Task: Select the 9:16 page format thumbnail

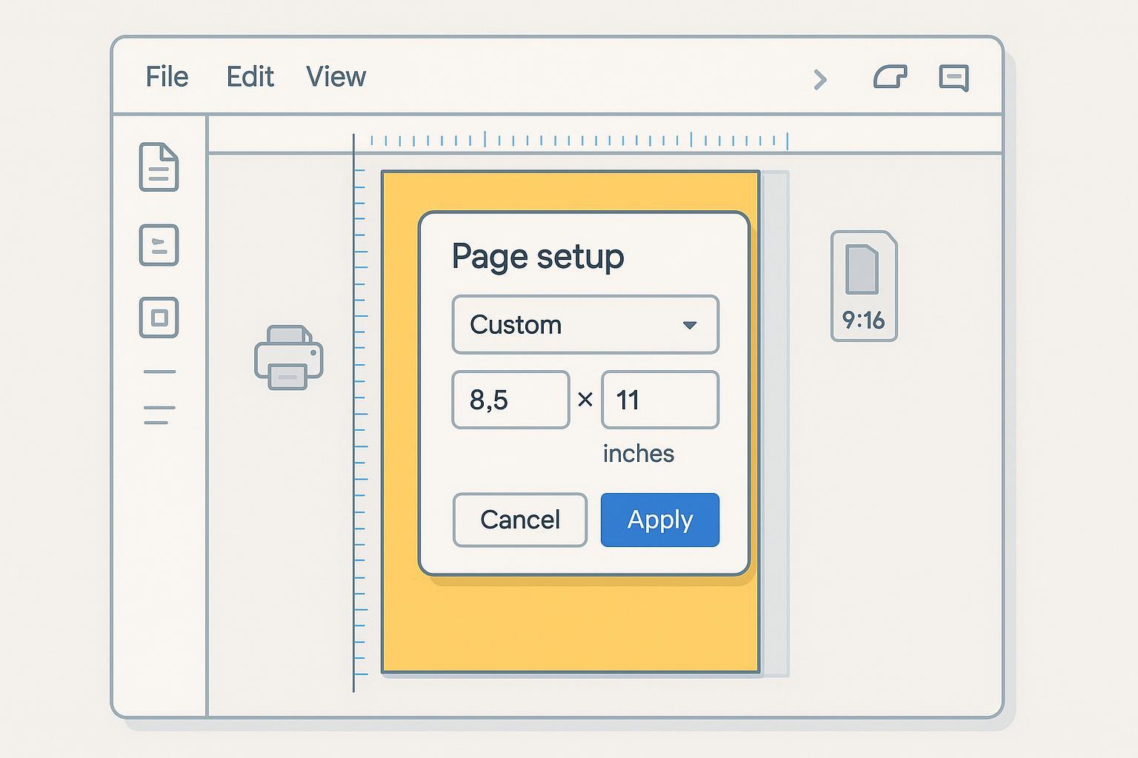Action: tap(863, 286)
